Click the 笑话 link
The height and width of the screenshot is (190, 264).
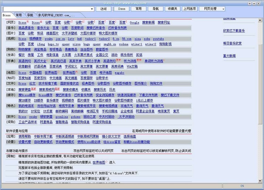coord(139,55)
